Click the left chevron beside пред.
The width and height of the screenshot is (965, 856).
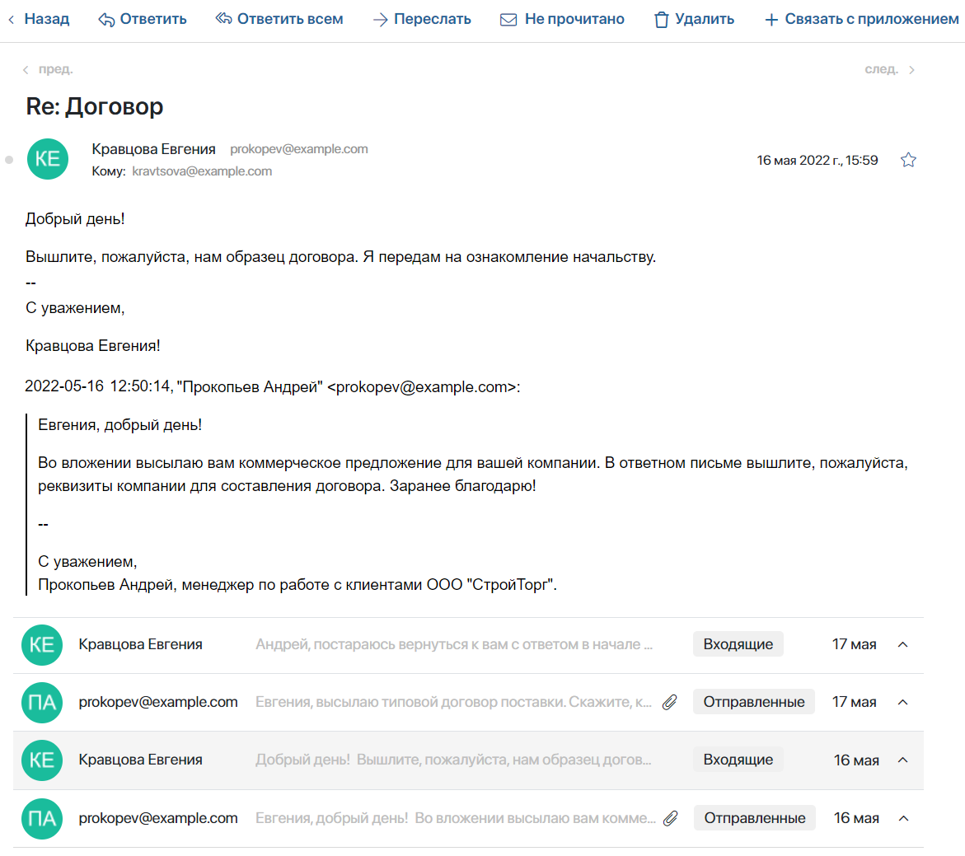pos(26,70)
